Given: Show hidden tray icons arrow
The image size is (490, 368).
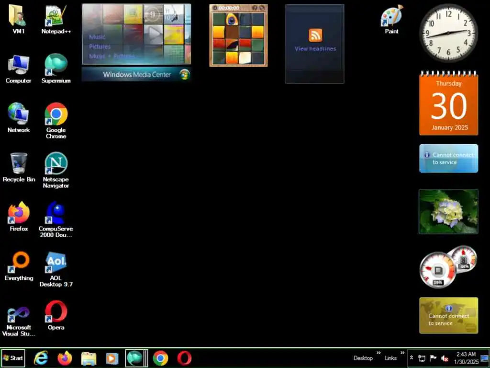Looking at the screenshot, I should click(412, 357).
